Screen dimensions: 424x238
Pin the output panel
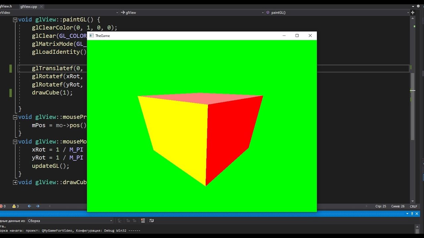[x=412, y=214]
